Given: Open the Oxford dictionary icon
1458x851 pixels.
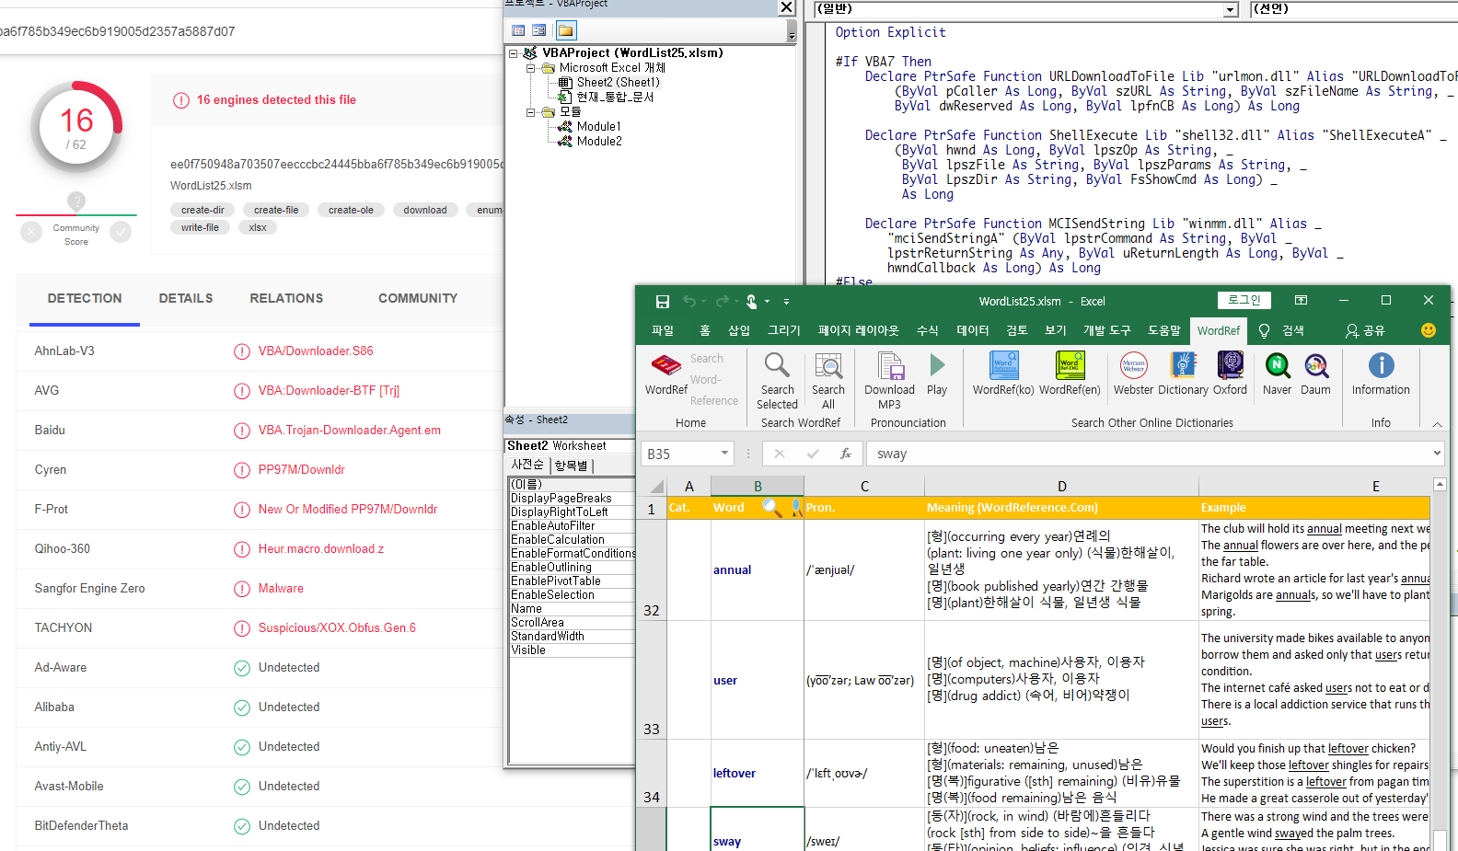Looking at the screenshot, I should point(1230,374).
